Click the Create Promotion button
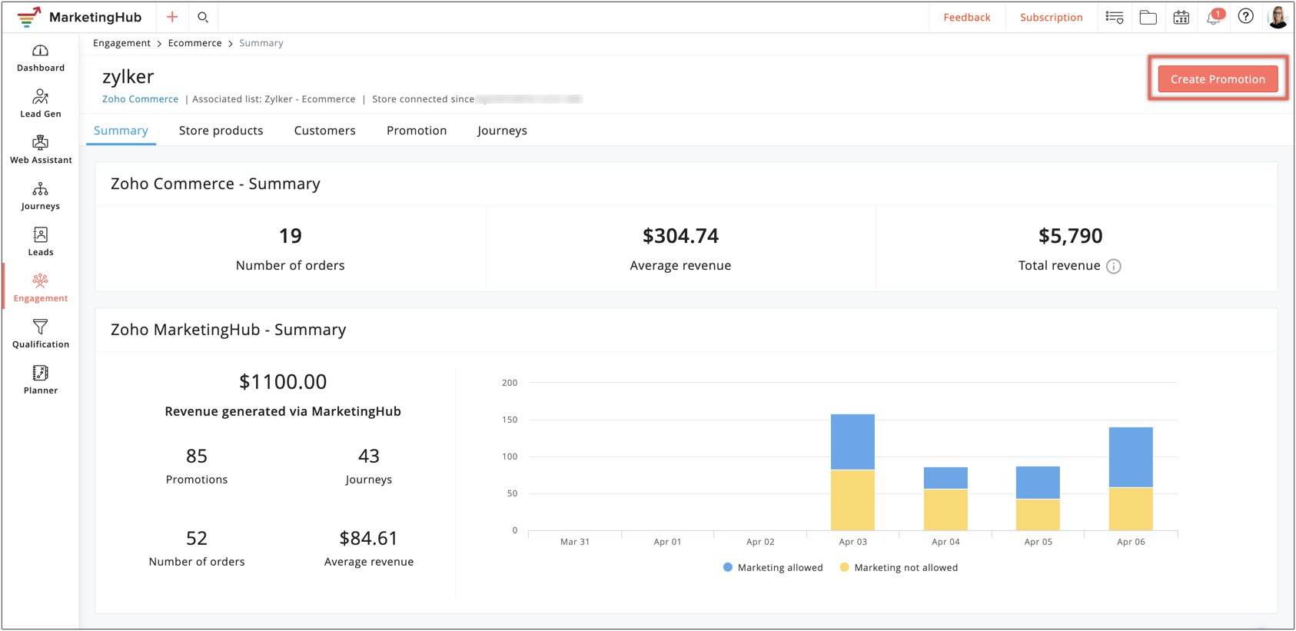This screenshot has width=1296, height=631. click(1218, 79)
